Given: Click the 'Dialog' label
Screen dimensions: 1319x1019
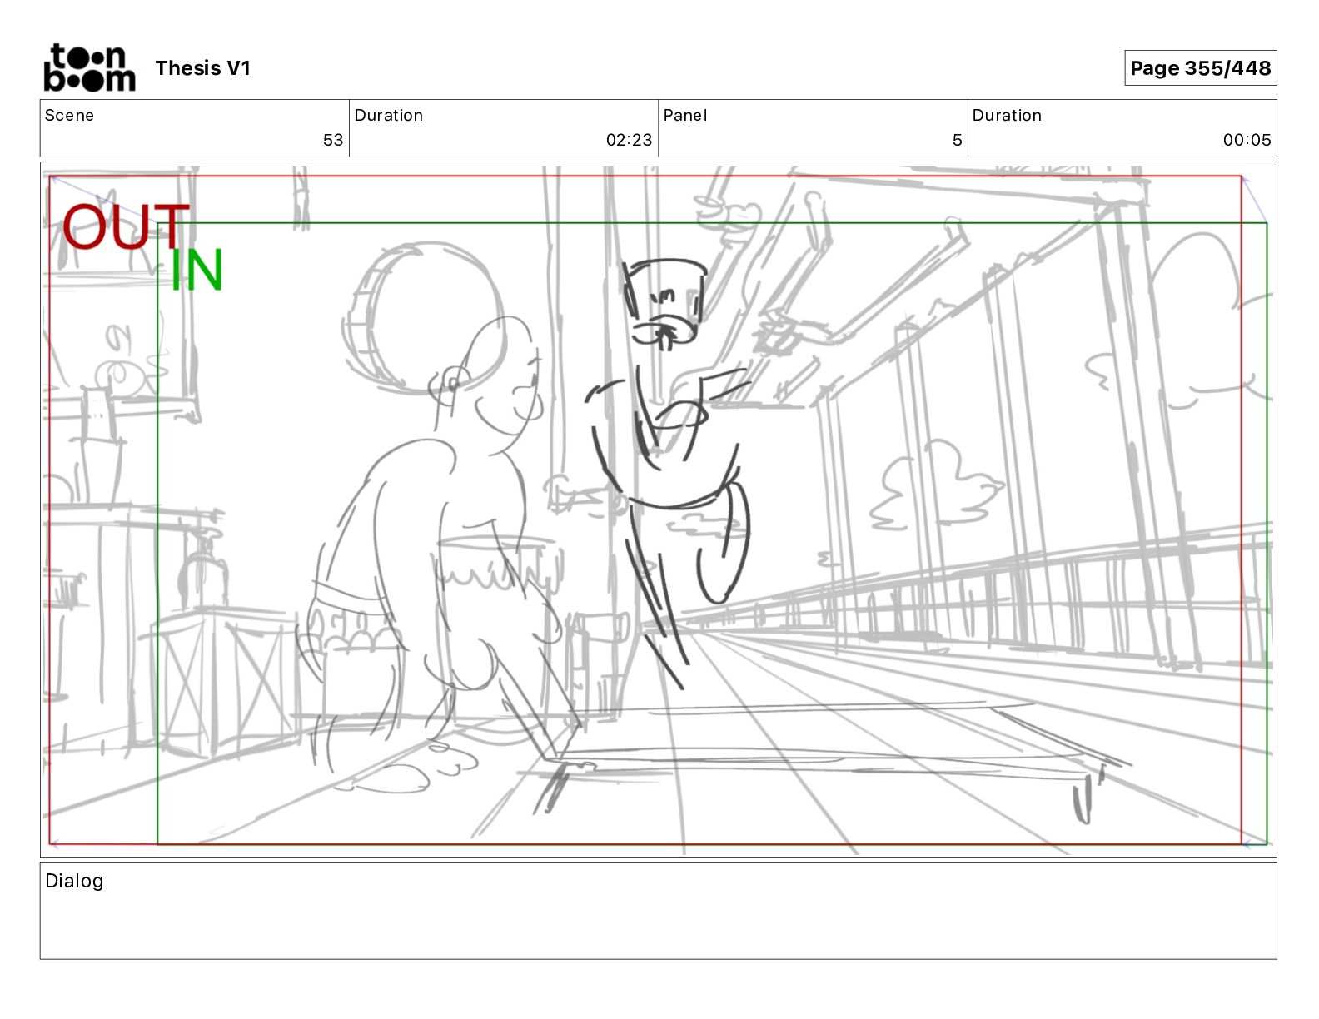Looking at the screenshot, I should (x=74, y=881).
